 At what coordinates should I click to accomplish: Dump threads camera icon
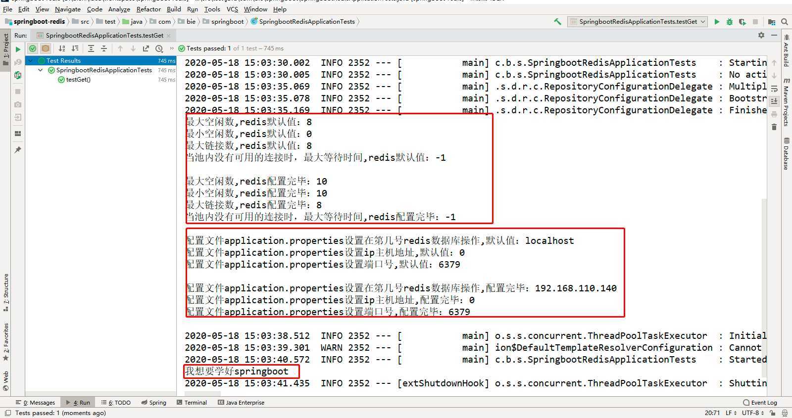18,104
